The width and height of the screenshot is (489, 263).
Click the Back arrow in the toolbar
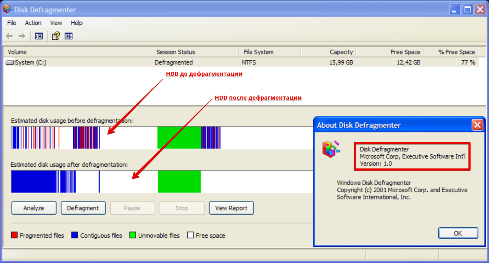(x=9, y=36)
